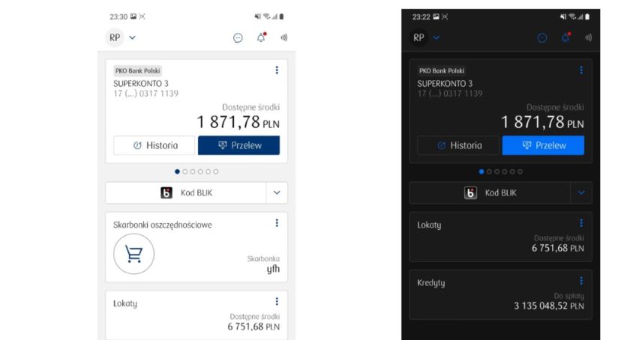Select the last page dot under light account card
The width and height of the screenshot is (630, 340).
point(216,171)
